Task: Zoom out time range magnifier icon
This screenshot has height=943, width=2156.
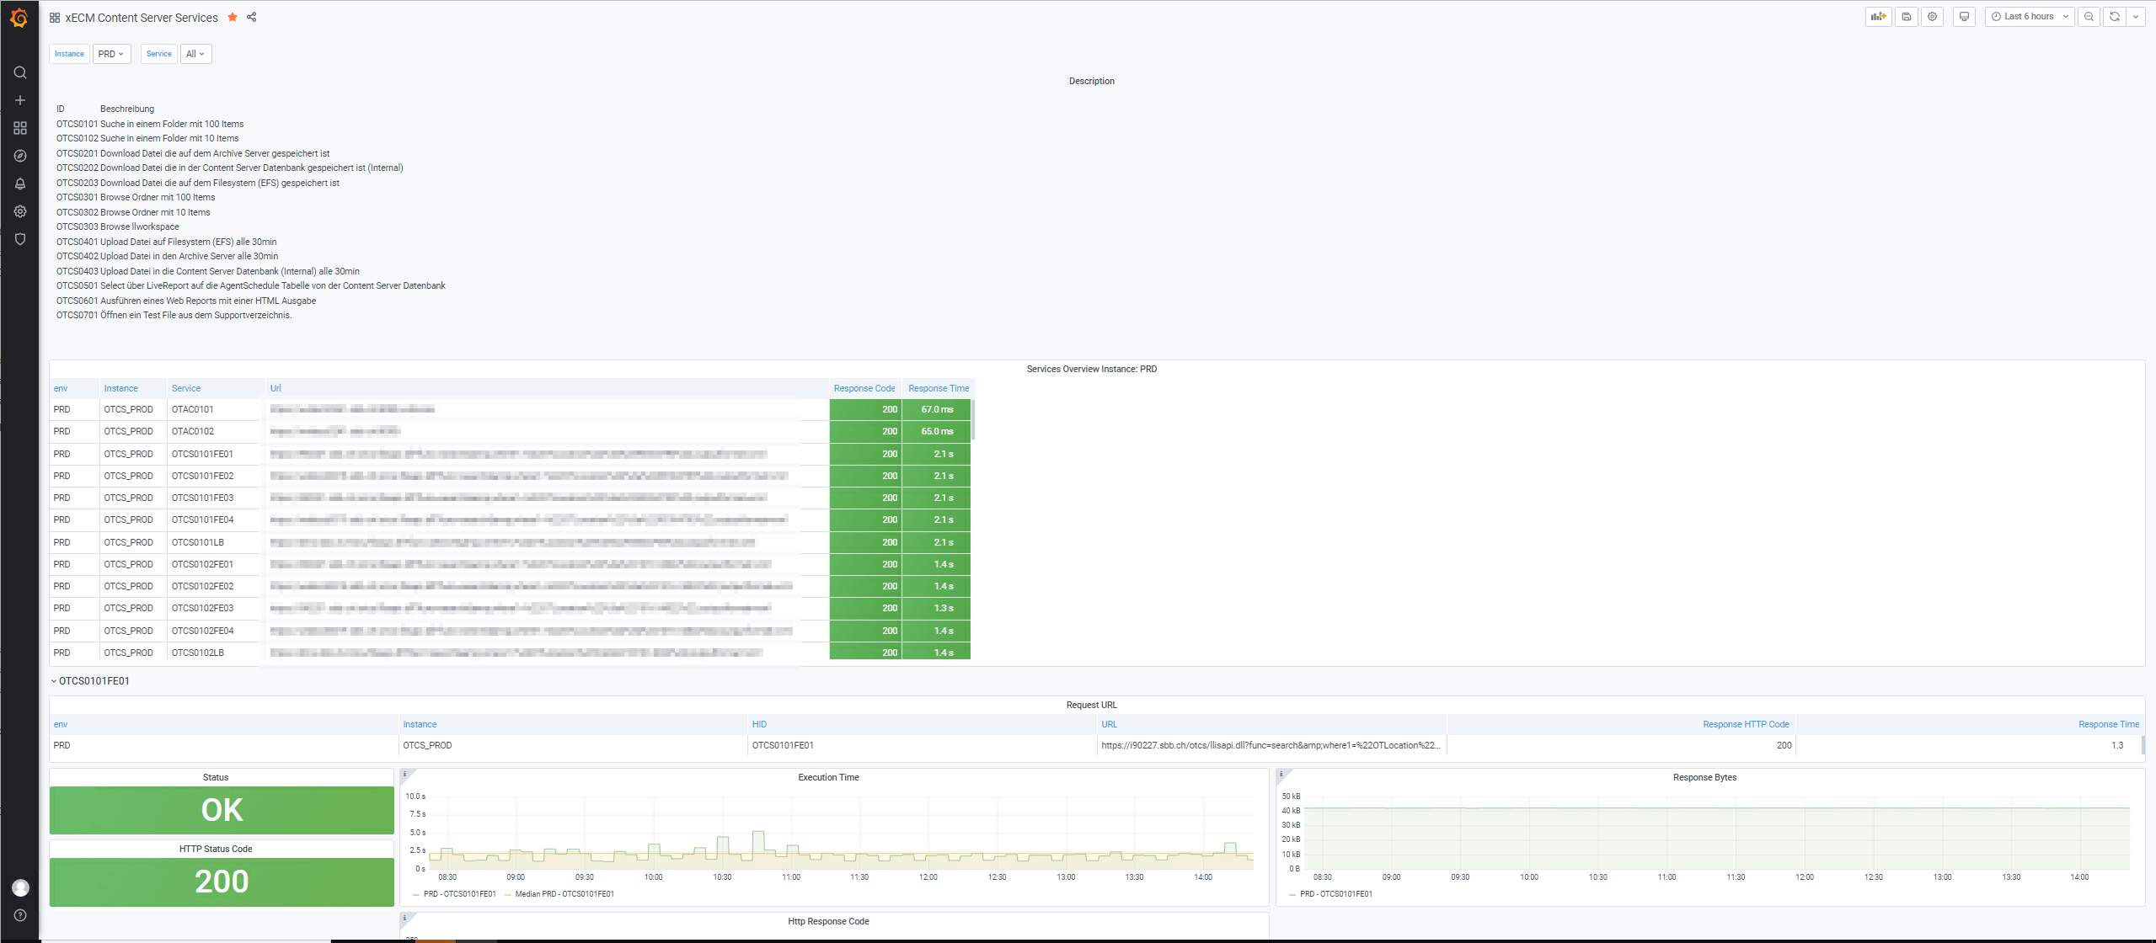Action: click(2089, 17)
